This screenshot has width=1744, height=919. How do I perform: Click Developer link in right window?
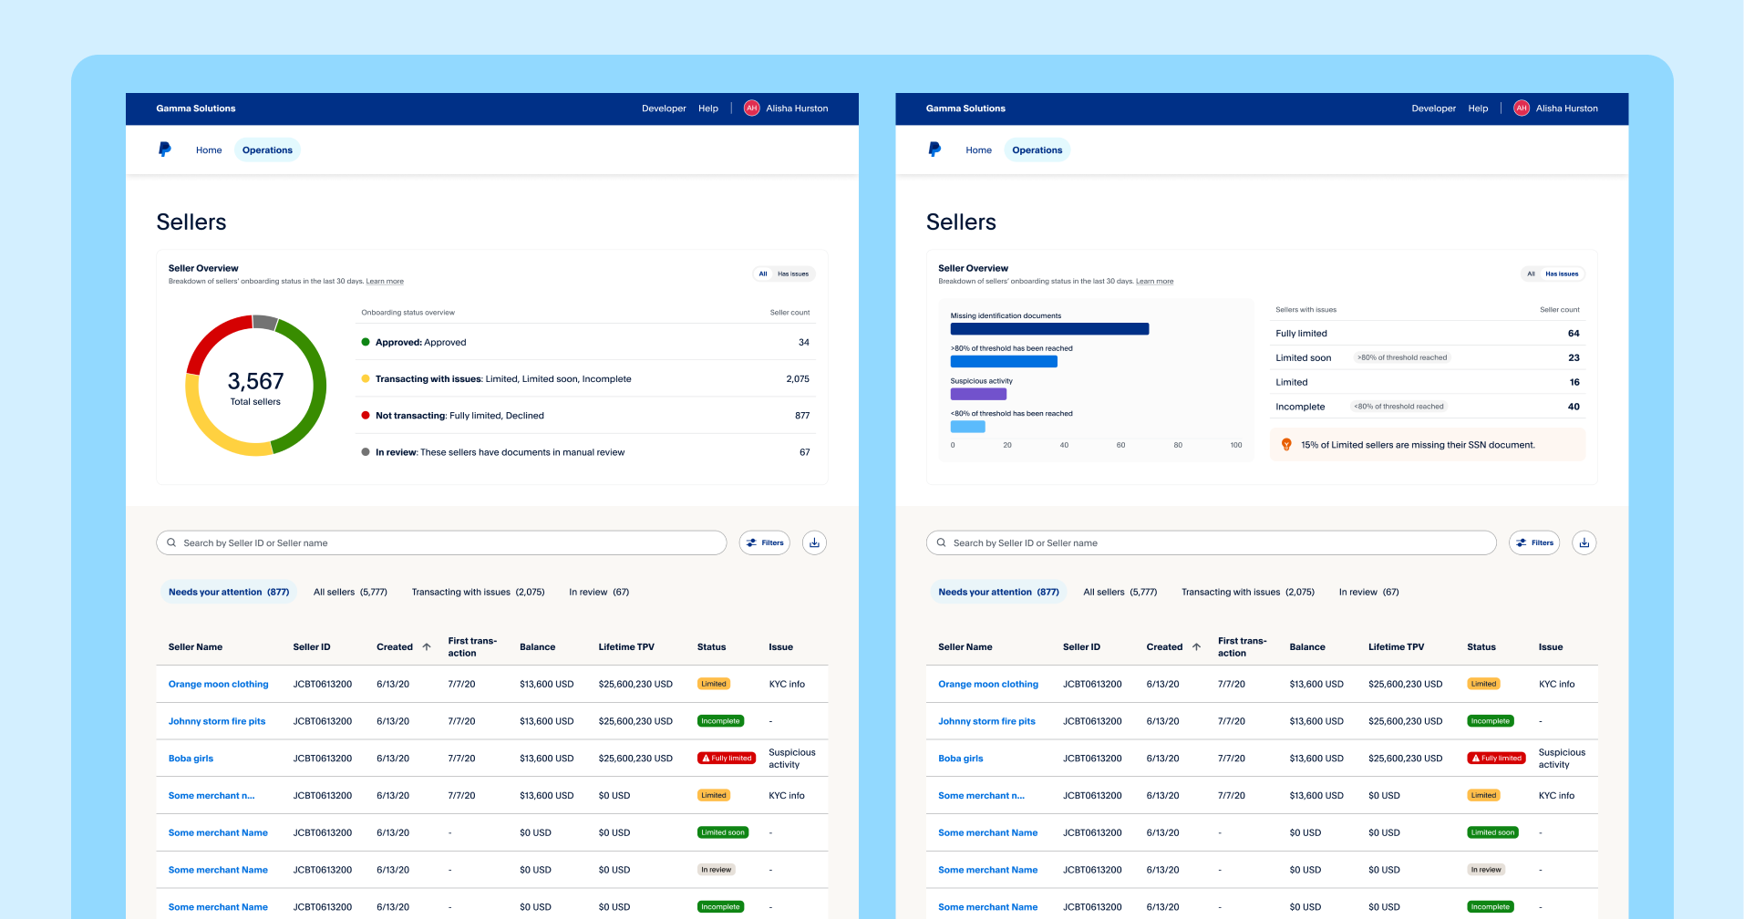pos(1434,108)
